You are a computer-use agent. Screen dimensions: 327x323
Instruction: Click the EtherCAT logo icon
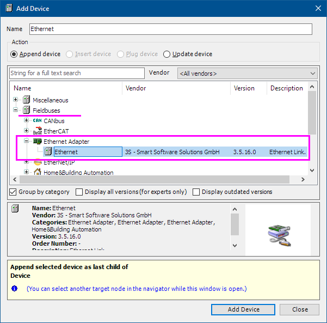pos(38,131)
